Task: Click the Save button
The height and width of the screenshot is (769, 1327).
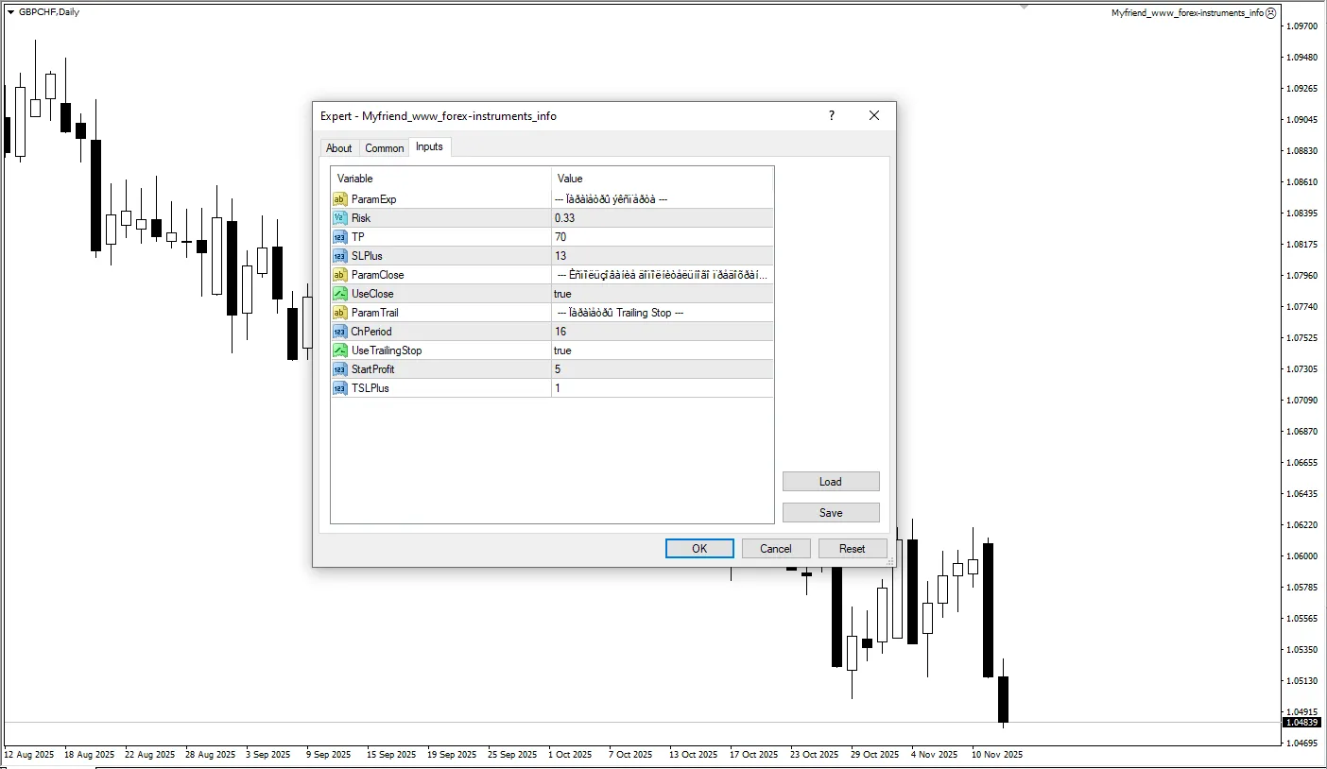Action: click(x=831, y=513)
